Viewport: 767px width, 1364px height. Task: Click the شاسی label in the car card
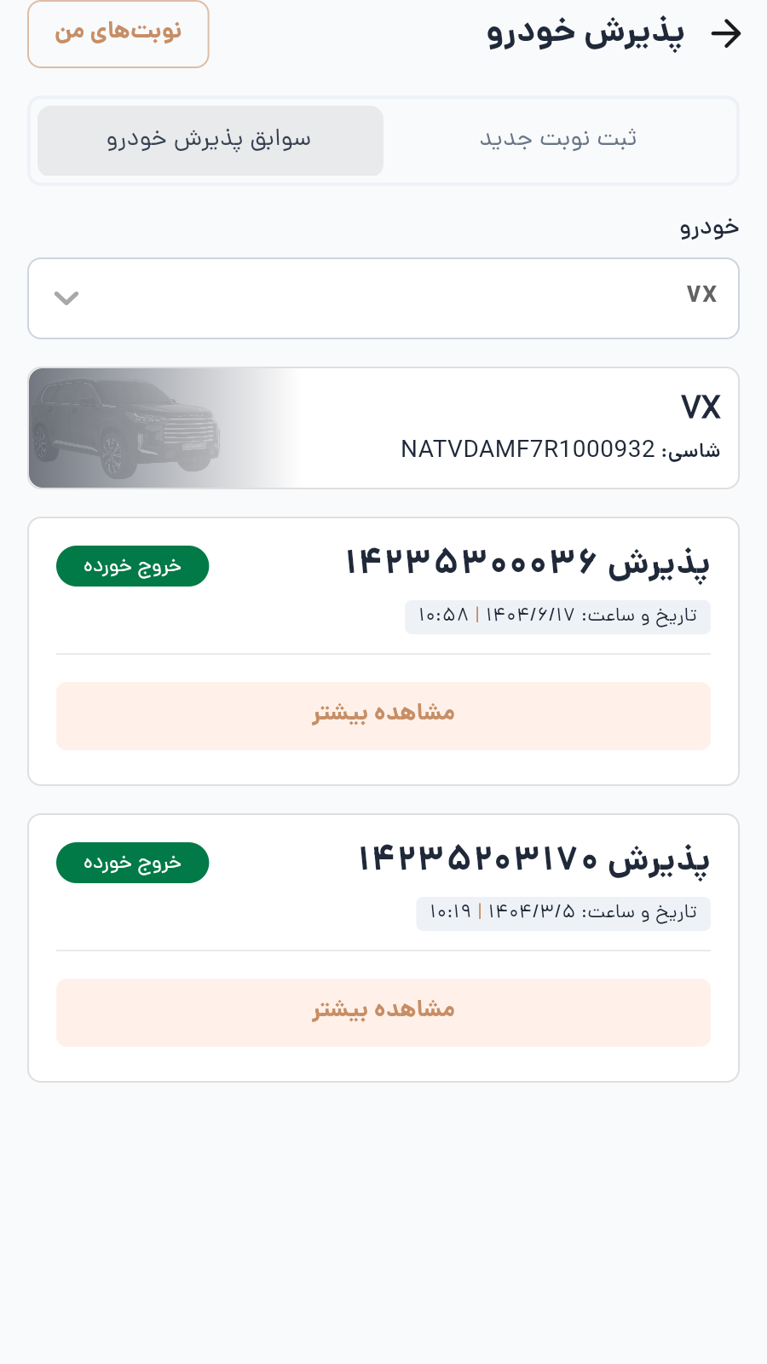[691, 450]
